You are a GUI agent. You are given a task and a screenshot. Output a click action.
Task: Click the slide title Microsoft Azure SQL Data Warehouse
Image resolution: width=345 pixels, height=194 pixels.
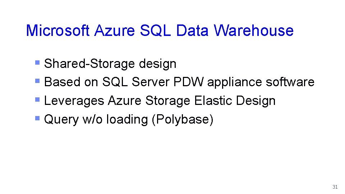click(160, 31)
